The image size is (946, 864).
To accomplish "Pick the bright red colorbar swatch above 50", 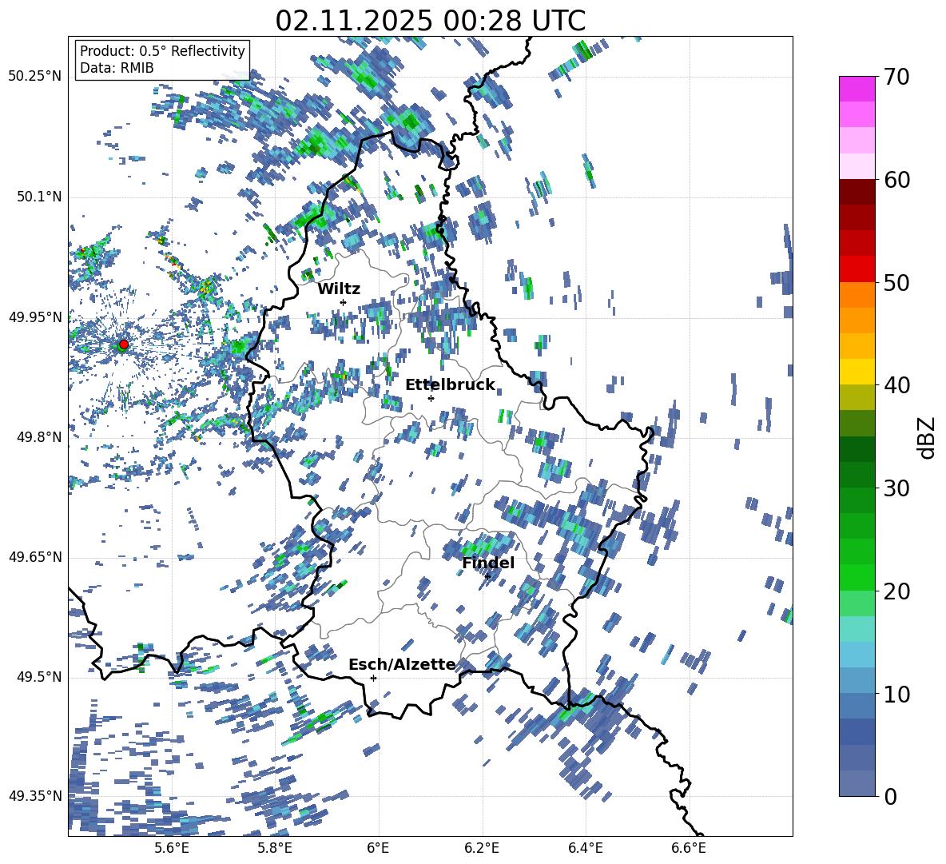I will tap(857, 269).
